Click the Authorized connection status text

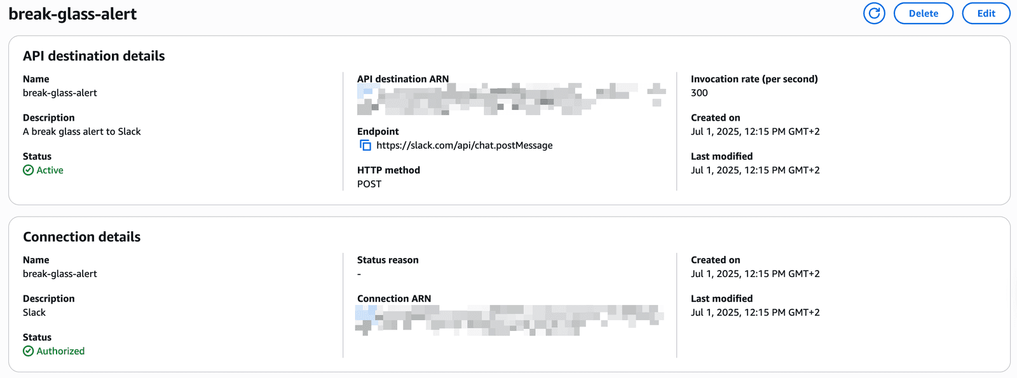(x=60, y=351)
